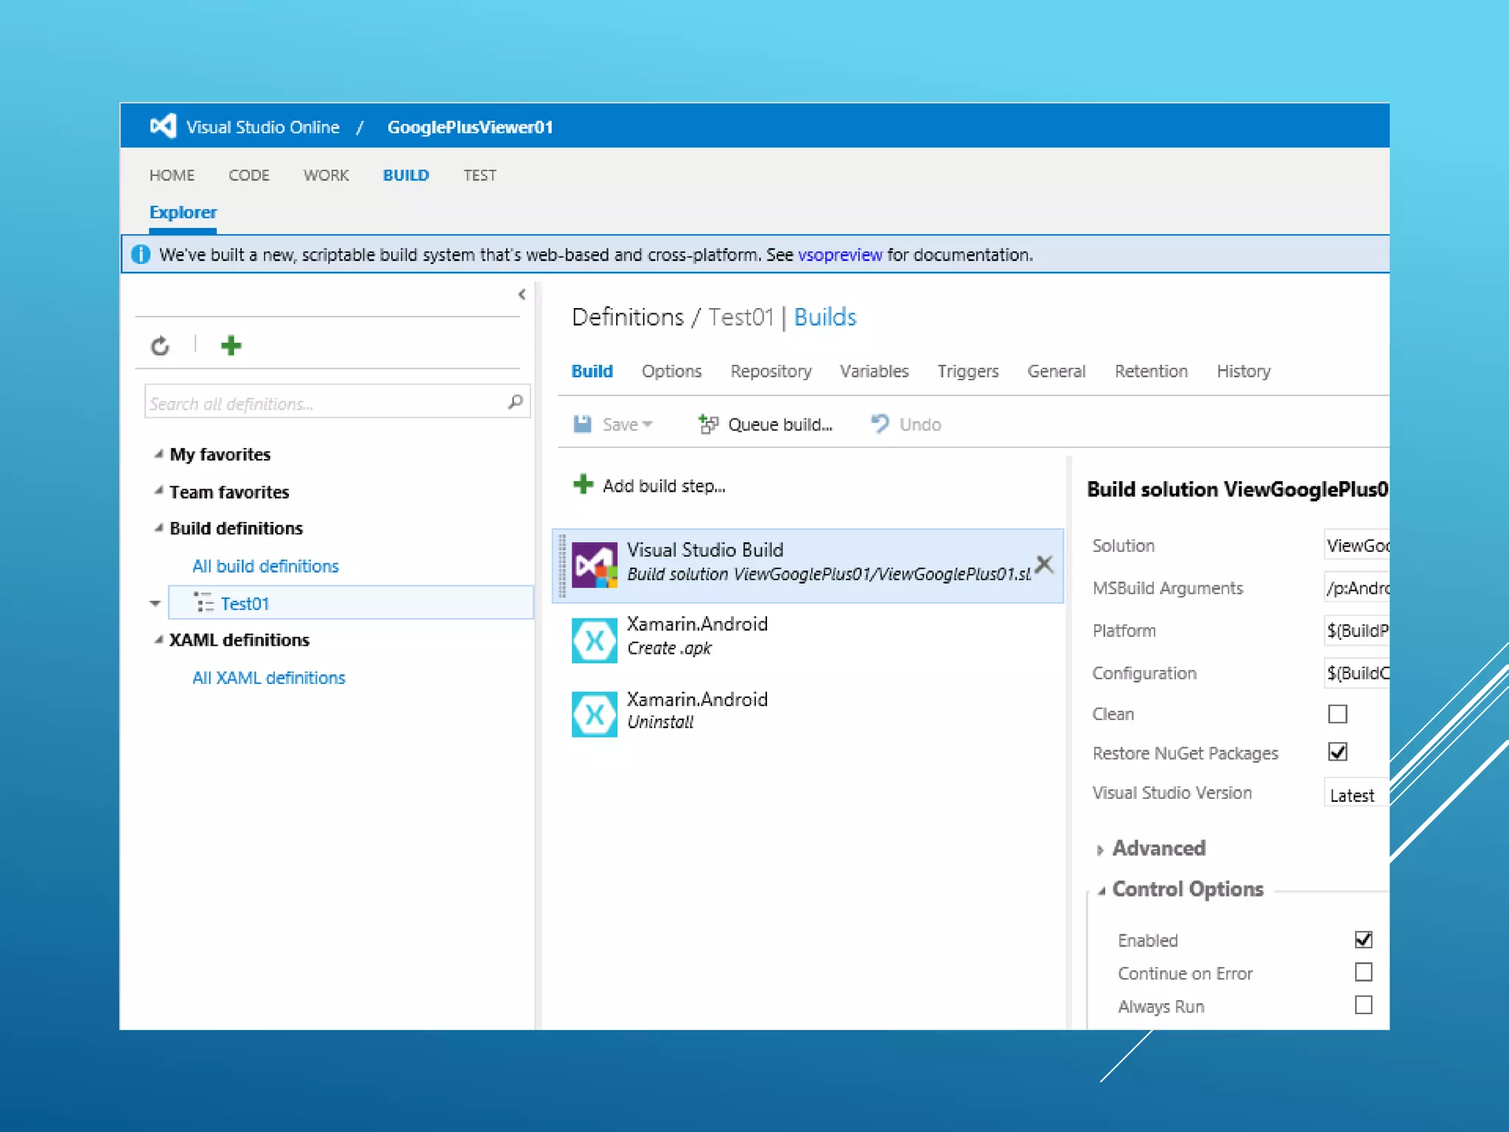The image size is (1509, 1132).
Task: Open the Test01 definition dropdown arrow
Action: coord(155,604)
